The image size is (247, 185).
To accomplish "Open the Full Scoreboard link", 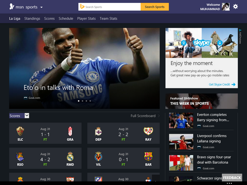I will 143,116.
